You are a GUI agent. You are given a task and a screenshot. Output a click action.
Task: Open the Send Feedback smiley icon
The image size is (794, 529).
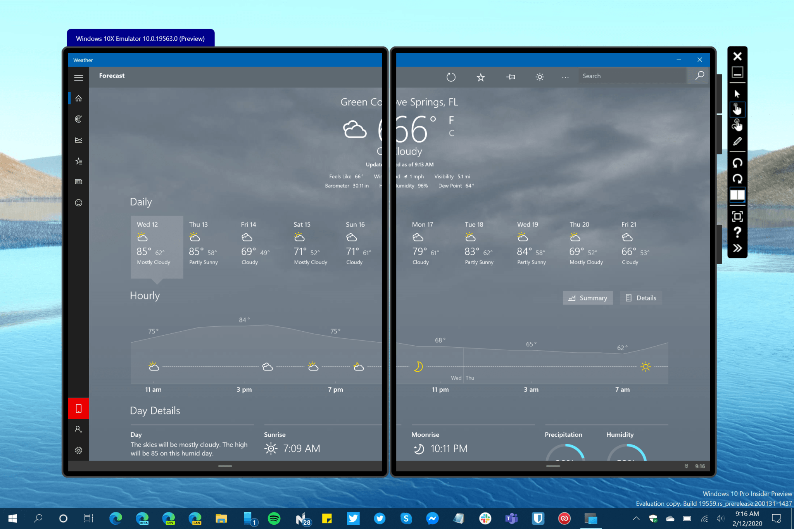[79, 203]
